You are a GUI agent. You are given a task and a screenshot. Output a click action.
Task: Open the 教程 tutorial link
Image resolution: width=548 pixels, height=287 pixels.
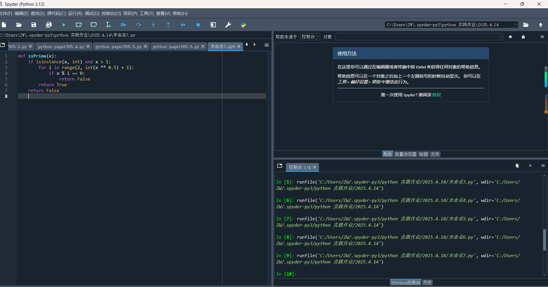(x=437, y=95)
